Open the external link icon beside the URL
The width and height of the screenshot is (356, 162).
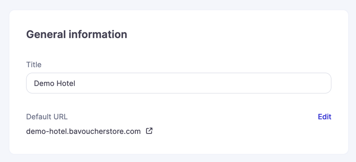pos(149,131)
